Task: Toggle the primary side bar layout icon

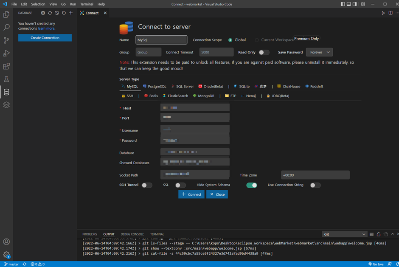Action: click(x=343, y=4)
